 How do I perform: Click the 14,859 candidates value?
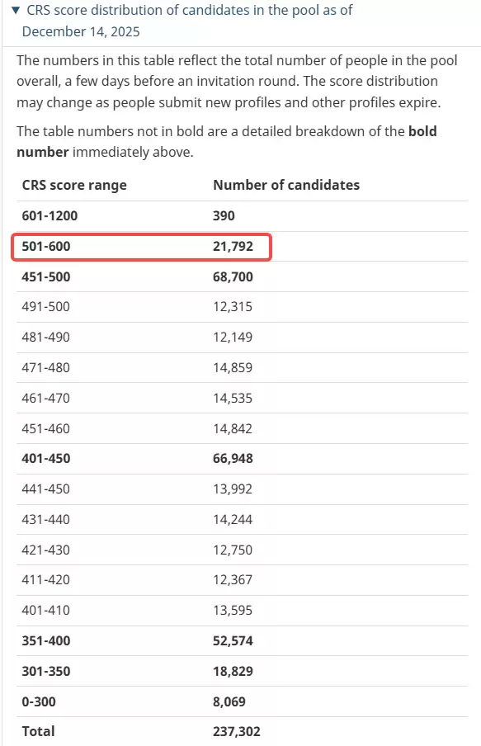coord(233,368)
